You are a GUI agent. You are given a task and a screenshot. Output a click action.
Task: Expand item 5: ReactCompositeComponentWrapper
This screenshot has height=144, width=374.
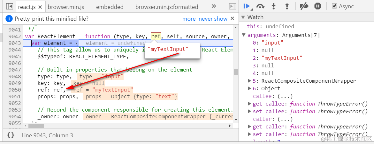249,81
